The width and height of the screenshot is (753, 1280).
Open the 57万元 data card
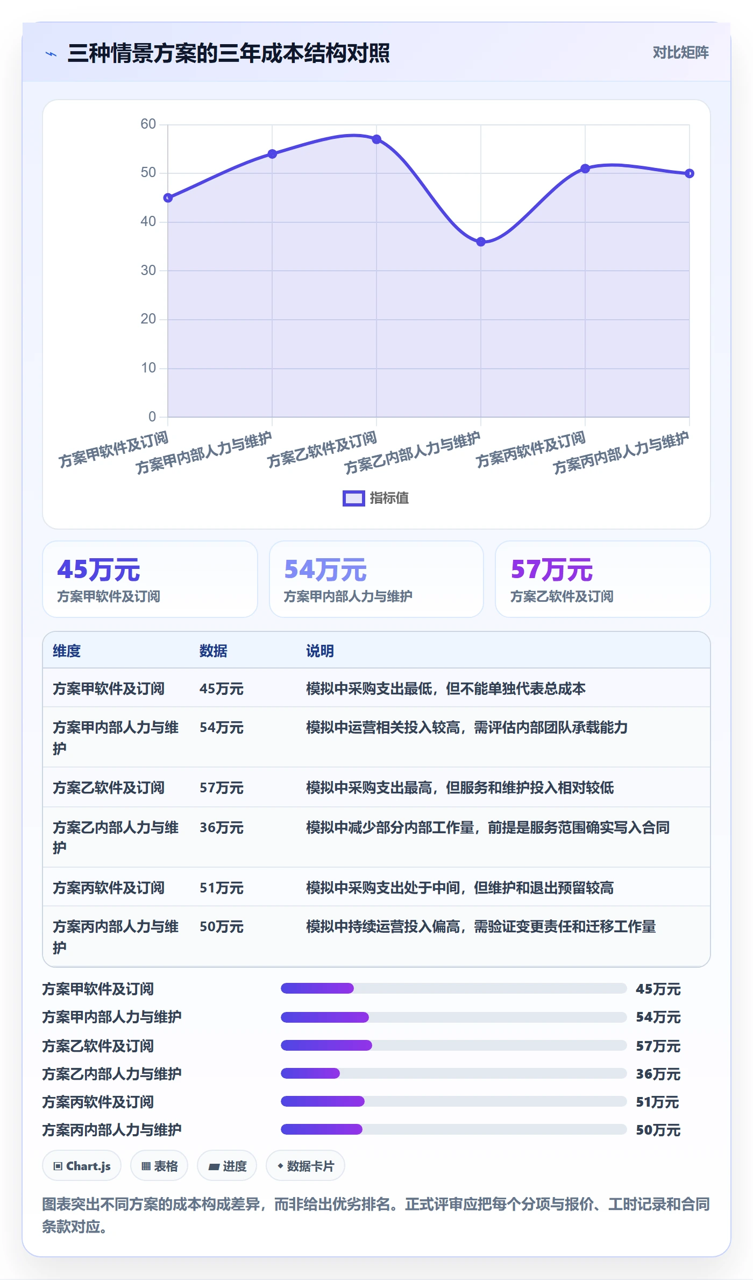(x=602, y=579)
